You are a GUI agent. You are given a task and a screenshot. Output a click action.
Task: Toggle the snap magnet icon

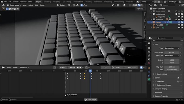coord(74,5)
